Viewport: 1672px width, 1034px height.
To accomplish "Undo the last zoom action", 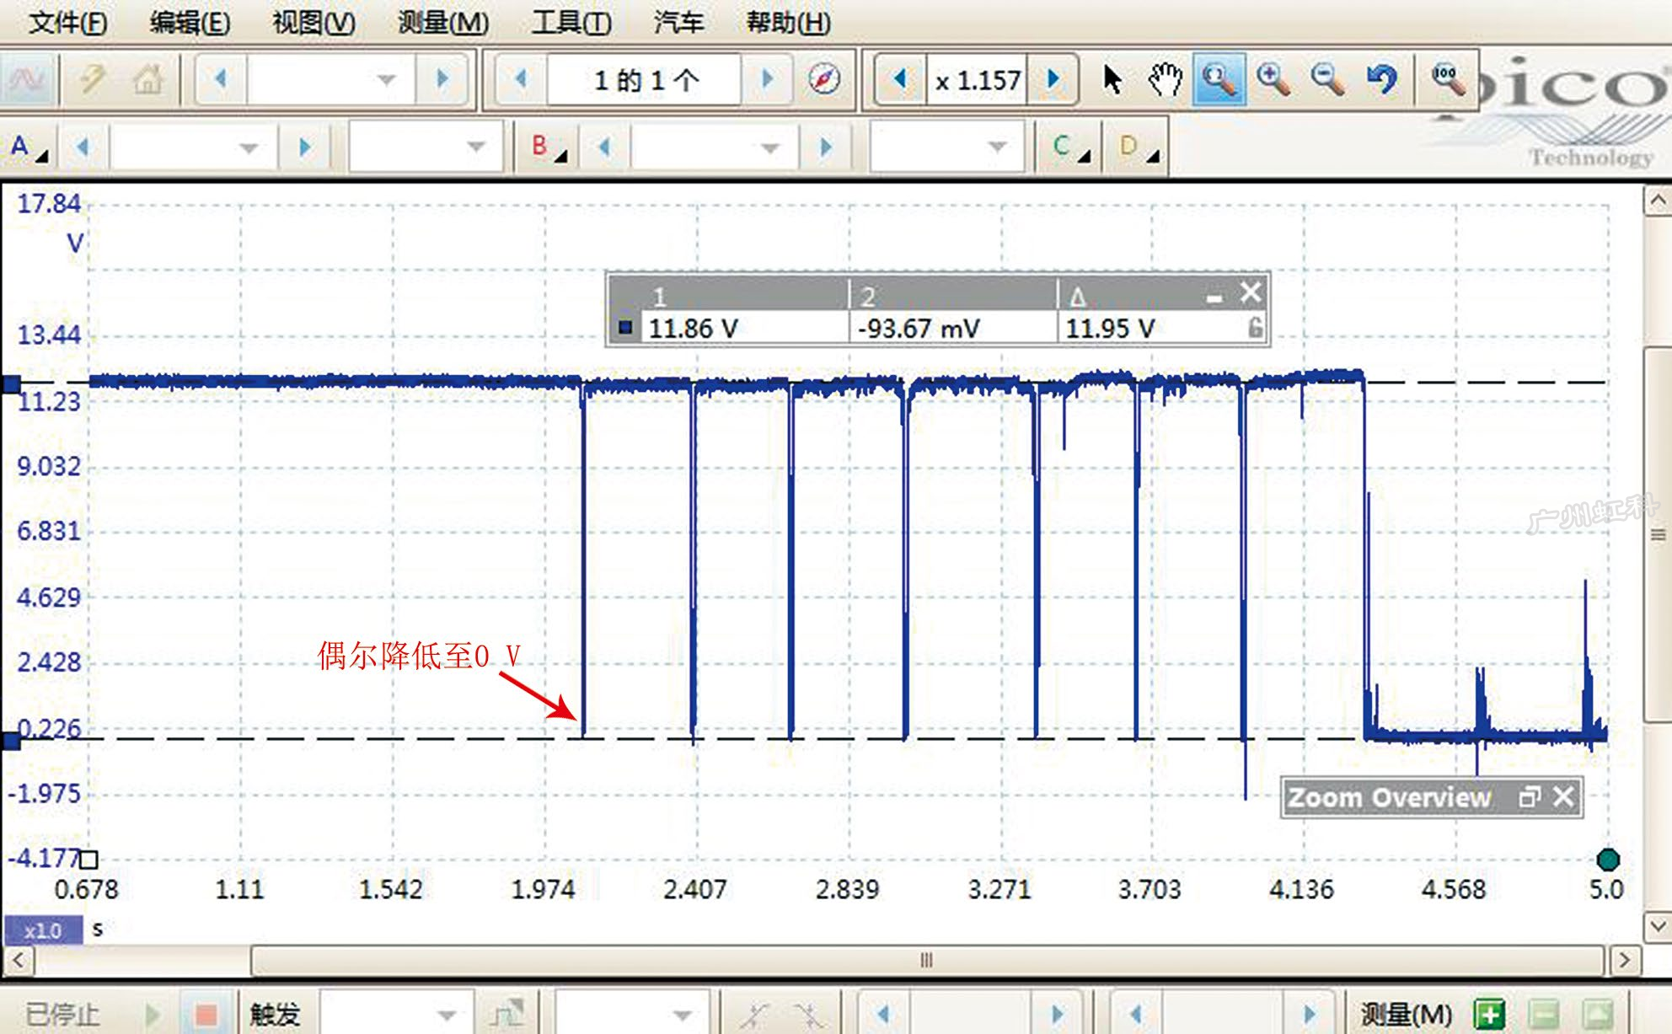I will coord(1382,80).
